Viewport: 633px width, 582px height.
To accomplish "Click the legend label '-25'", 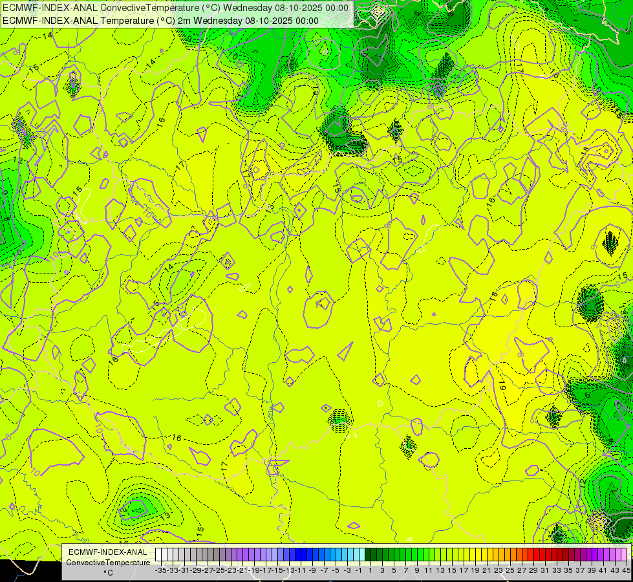I will tap(219, 570).
